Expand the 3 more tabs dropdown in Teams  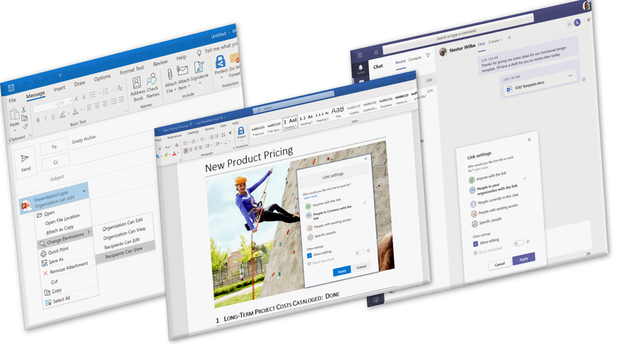[x=496, y=41]
